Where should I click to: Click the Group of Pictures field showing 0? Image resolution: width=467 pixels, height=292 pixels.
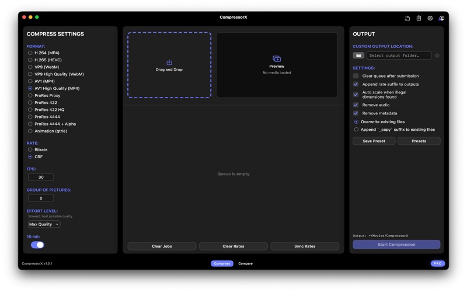coord(41,198)
